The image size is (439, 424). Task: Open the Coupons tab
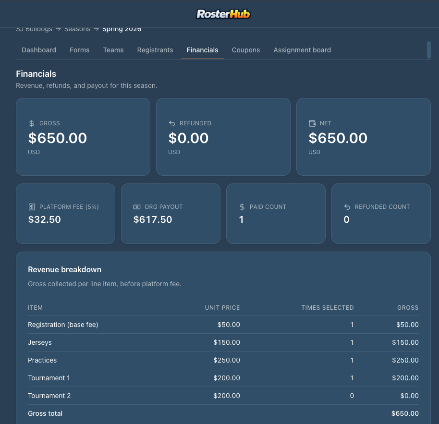coord(246,50)
